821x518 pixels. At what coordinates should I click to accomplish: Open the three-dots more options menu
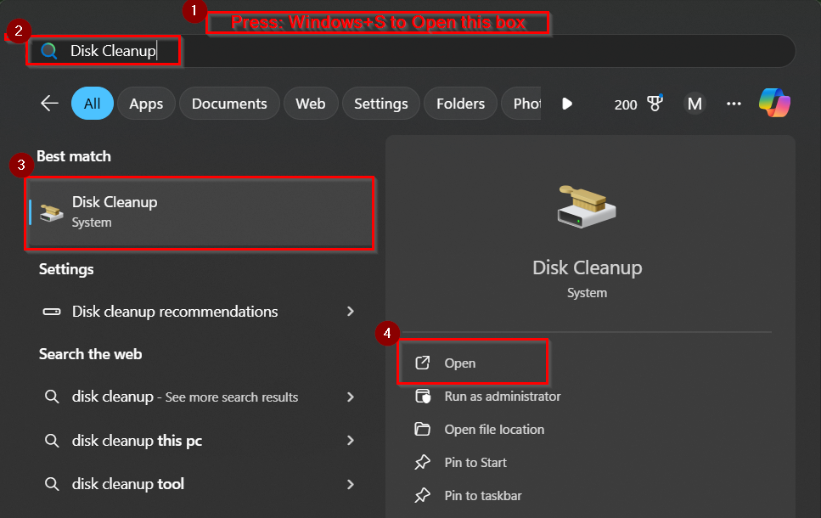pyautogui.click(x=734, y=104)
